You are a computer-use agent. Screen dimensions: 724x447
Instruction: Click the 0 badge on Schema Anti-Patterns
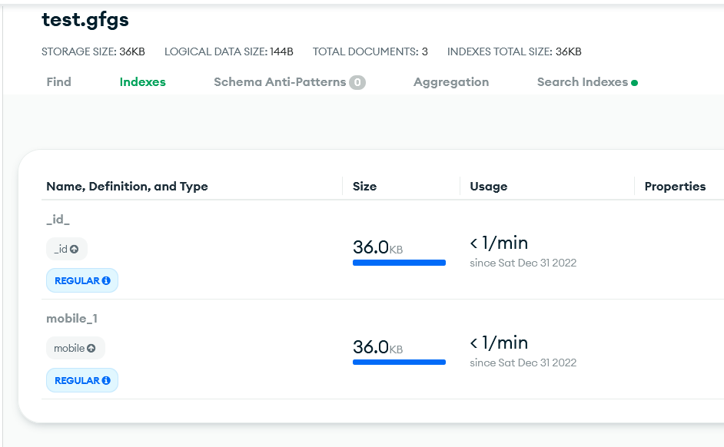point(357,83)
